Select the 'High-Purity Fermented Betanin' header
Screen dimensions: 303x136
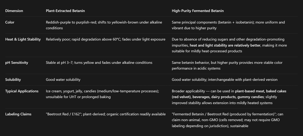(198, 11)
